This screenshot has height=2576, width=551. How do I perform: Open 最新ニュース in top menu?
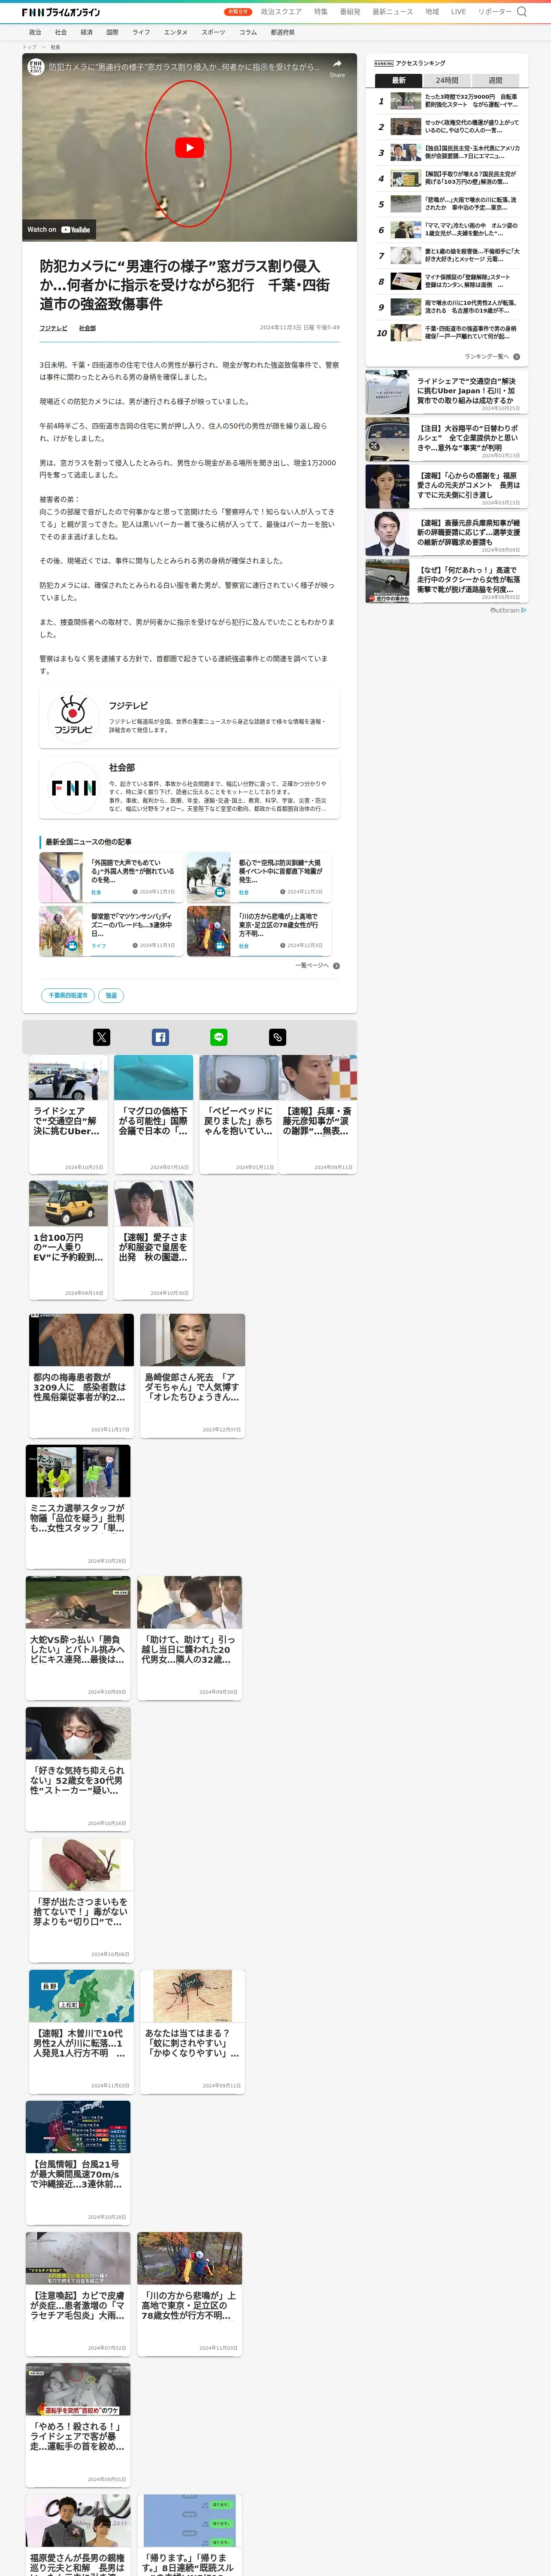pyautogui.click(x=393, y=12)
